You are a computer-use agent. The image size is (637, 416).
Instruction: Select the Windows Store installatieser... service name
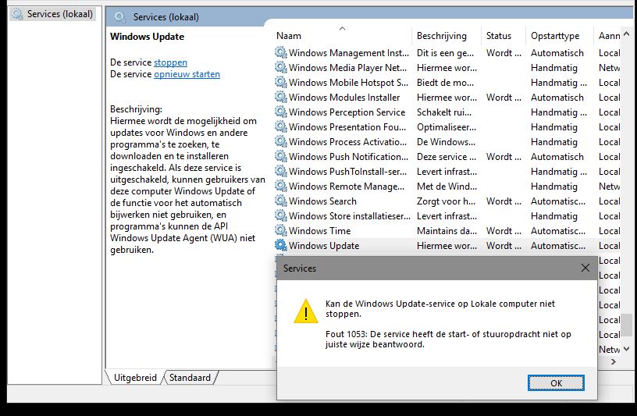[x=350, y=216]
